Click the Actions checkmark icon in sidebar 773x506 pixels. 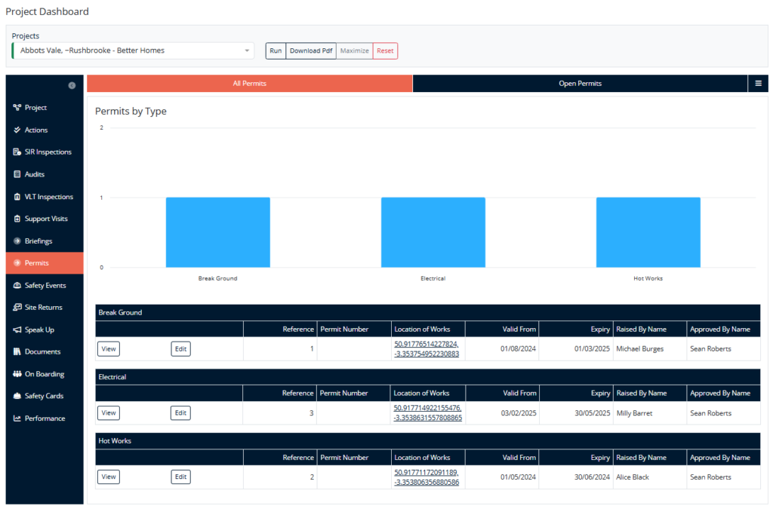[17, 130]
